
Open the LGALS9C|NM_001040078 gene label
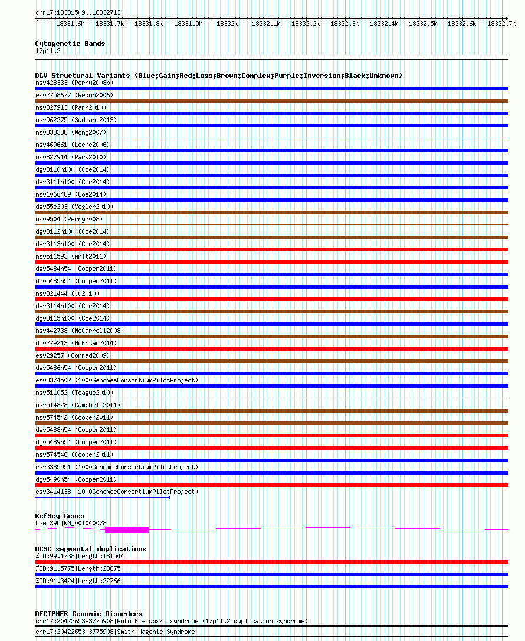pos(71,524)
